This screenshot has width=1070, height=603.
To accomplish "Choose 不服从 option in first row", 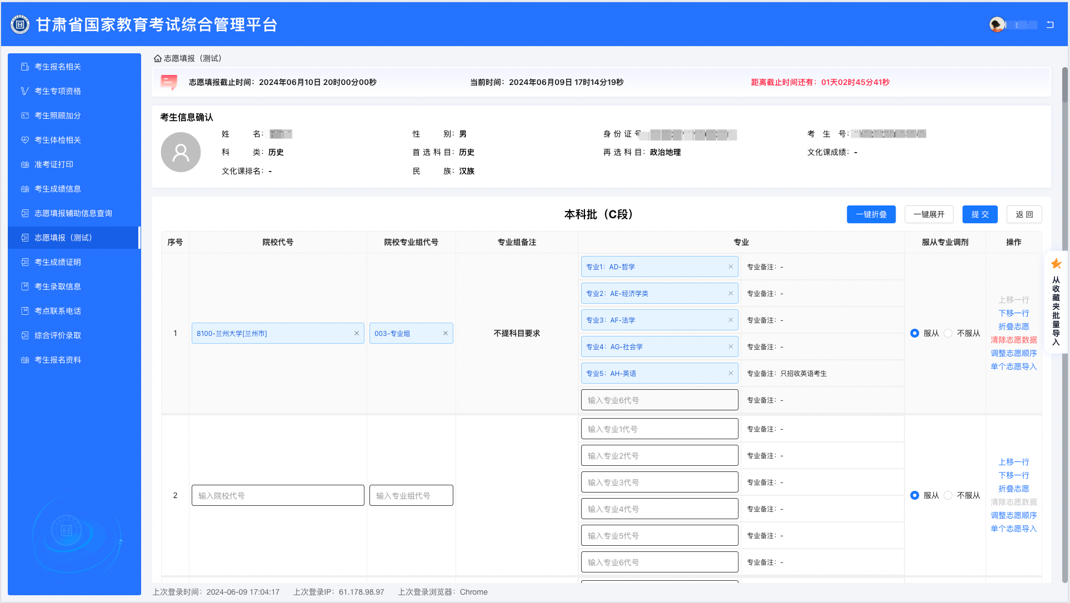I will tap(948, 333).
